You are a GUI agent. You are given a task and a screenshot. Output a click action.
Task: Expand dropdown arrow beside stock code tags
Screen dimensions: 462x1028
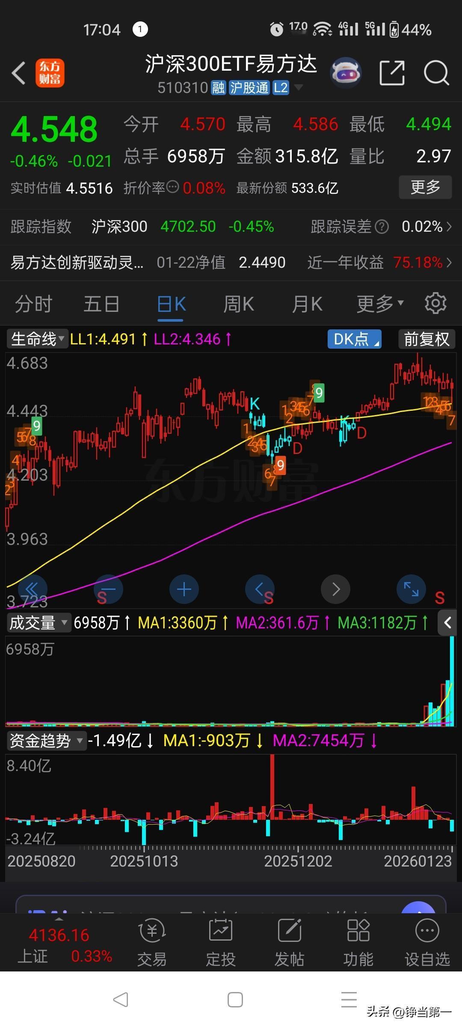click(x=299, y=87)
